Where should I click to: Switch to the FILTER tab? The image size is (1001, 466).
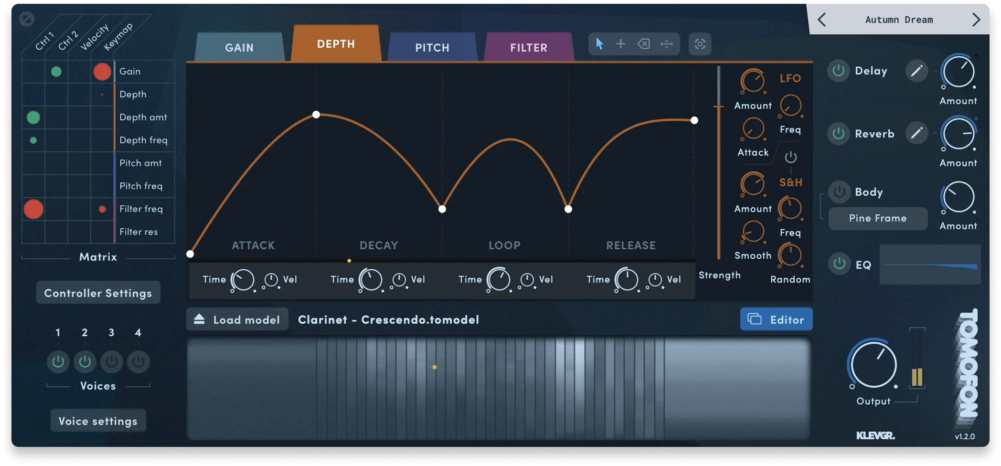tap(528, 48)
